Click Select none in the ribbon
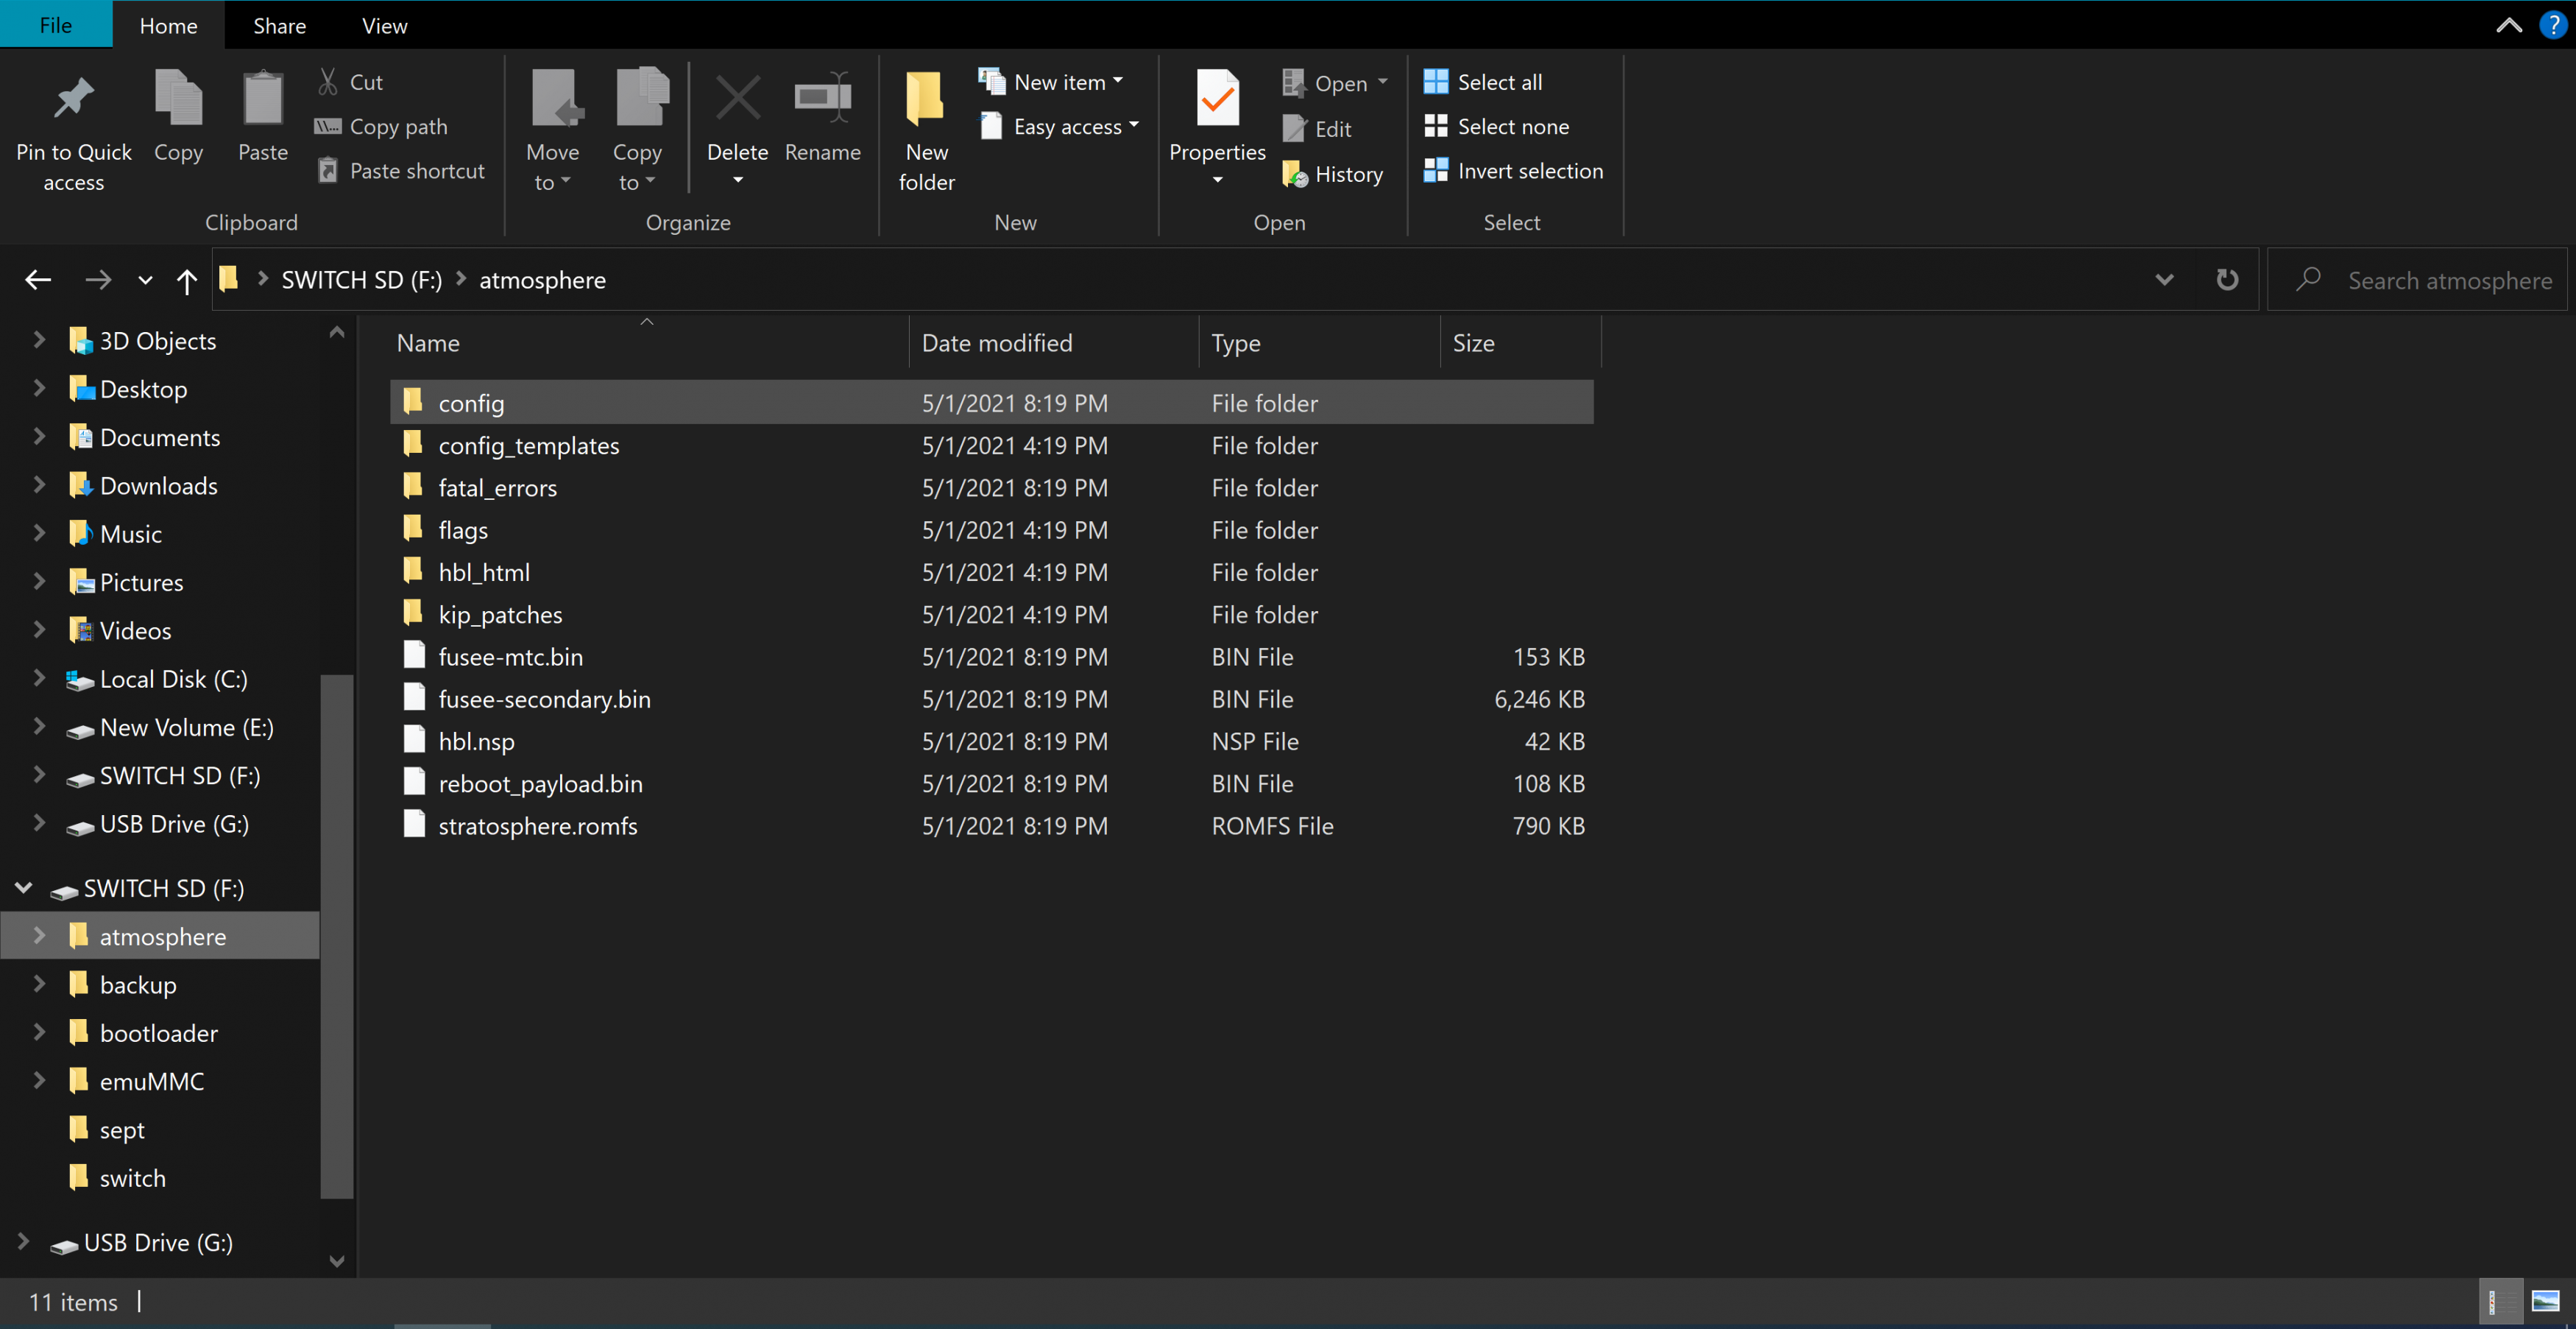The width and height of the screenshot is (2576, 1329). click(x=1496, y=126)
